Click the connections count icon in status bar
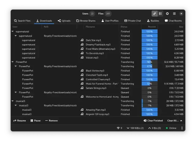 pos(118,128)
